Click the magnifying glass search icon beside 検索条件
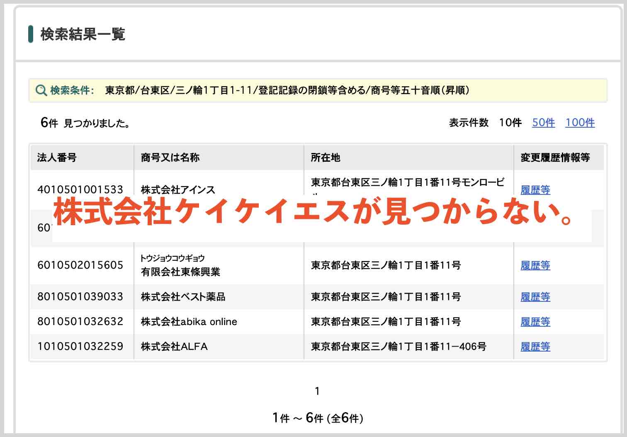 click(x=41, y=90)
